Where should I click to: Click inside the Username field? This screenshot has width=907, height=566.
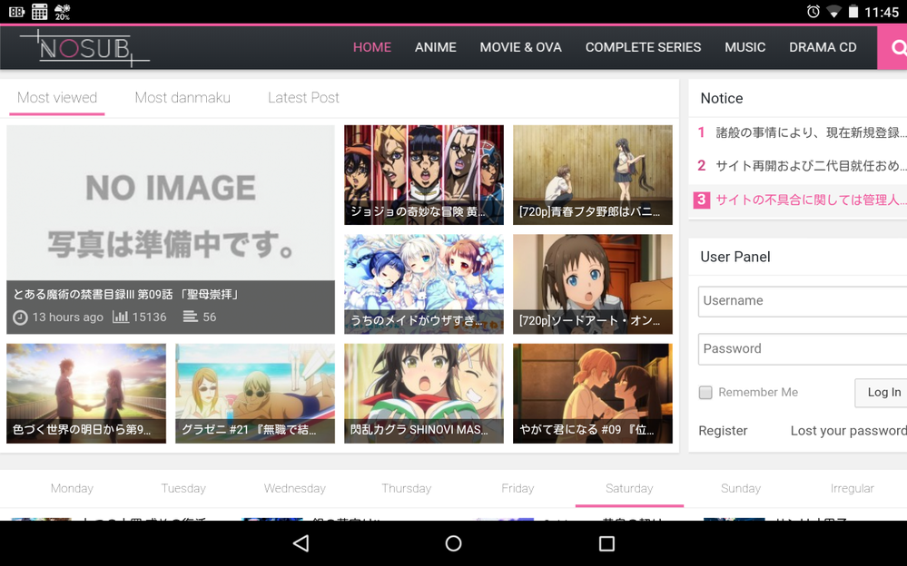pos(802,301)
